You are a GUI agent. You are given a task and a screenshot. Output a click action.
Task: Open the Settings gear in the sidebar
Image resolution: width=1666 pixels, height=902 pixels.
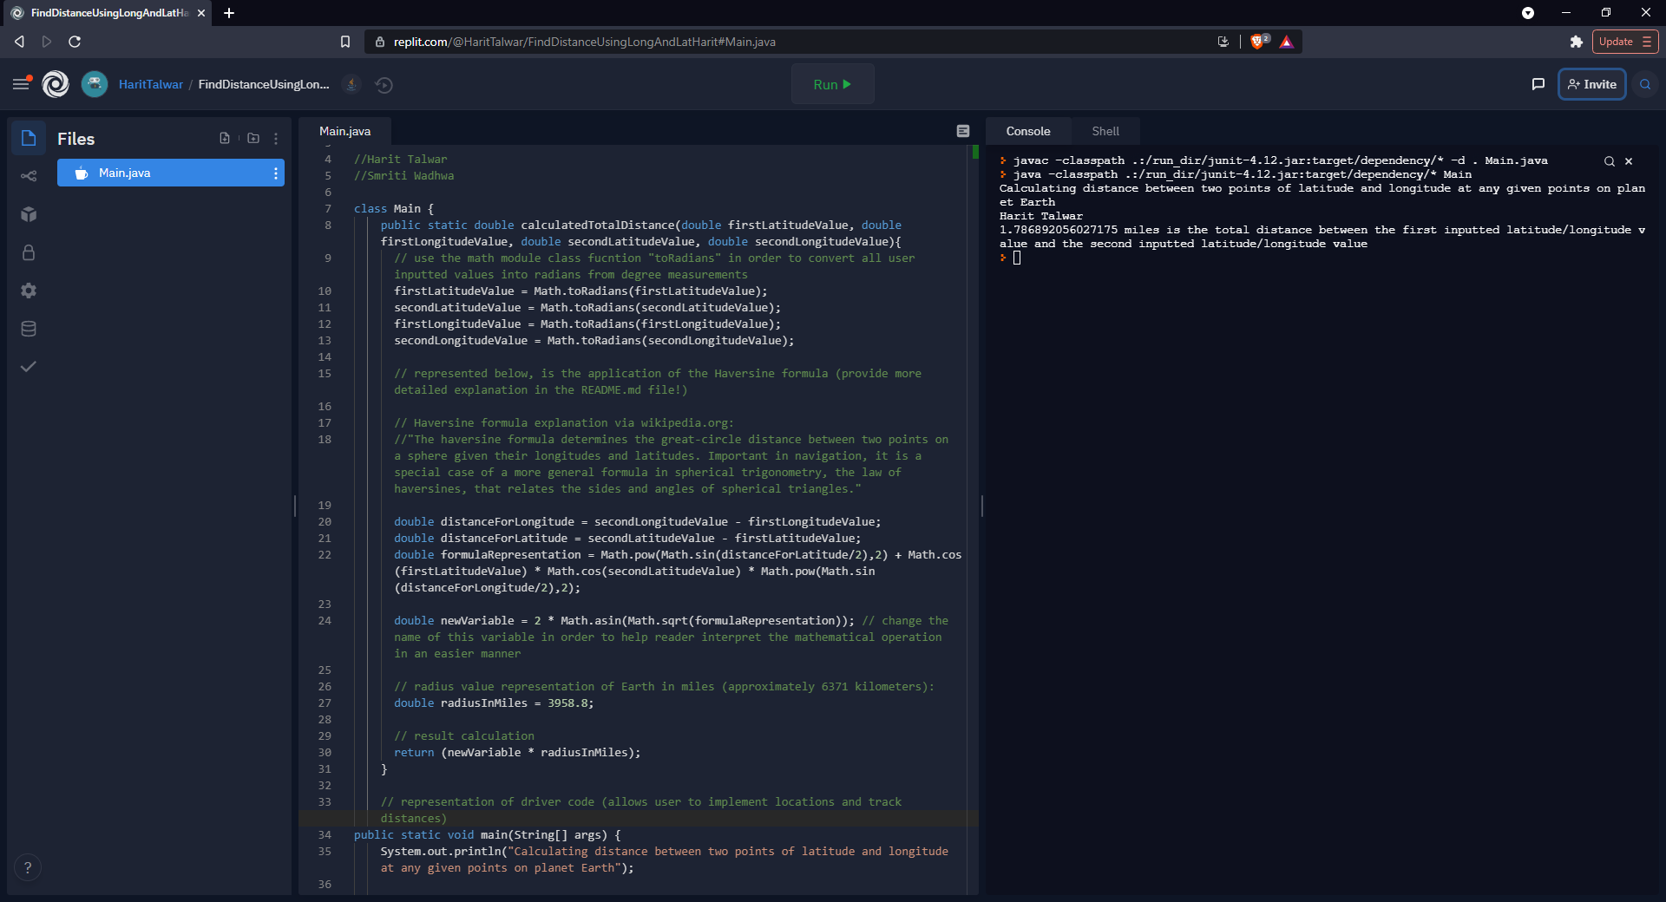[29, 291]
